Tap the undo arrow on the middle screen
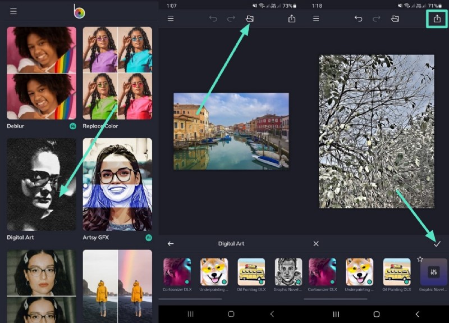 point(213,19)
